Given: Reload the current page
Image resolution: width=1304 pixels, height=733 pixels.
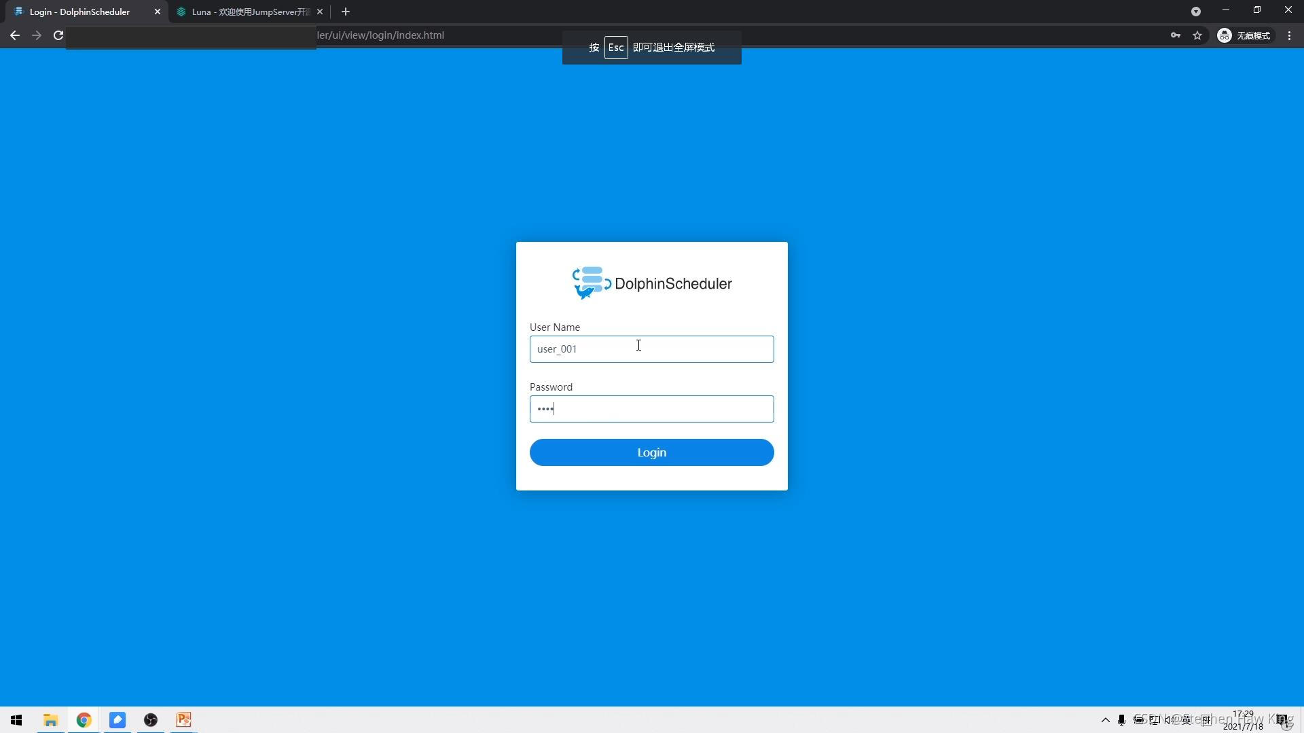Looking at the screenshot, I should coord(58,35).
